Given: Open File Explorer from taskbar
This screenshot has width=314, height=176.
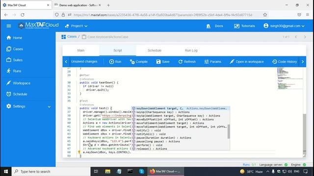Looking at the screenshot, I should tap(108, 172).
